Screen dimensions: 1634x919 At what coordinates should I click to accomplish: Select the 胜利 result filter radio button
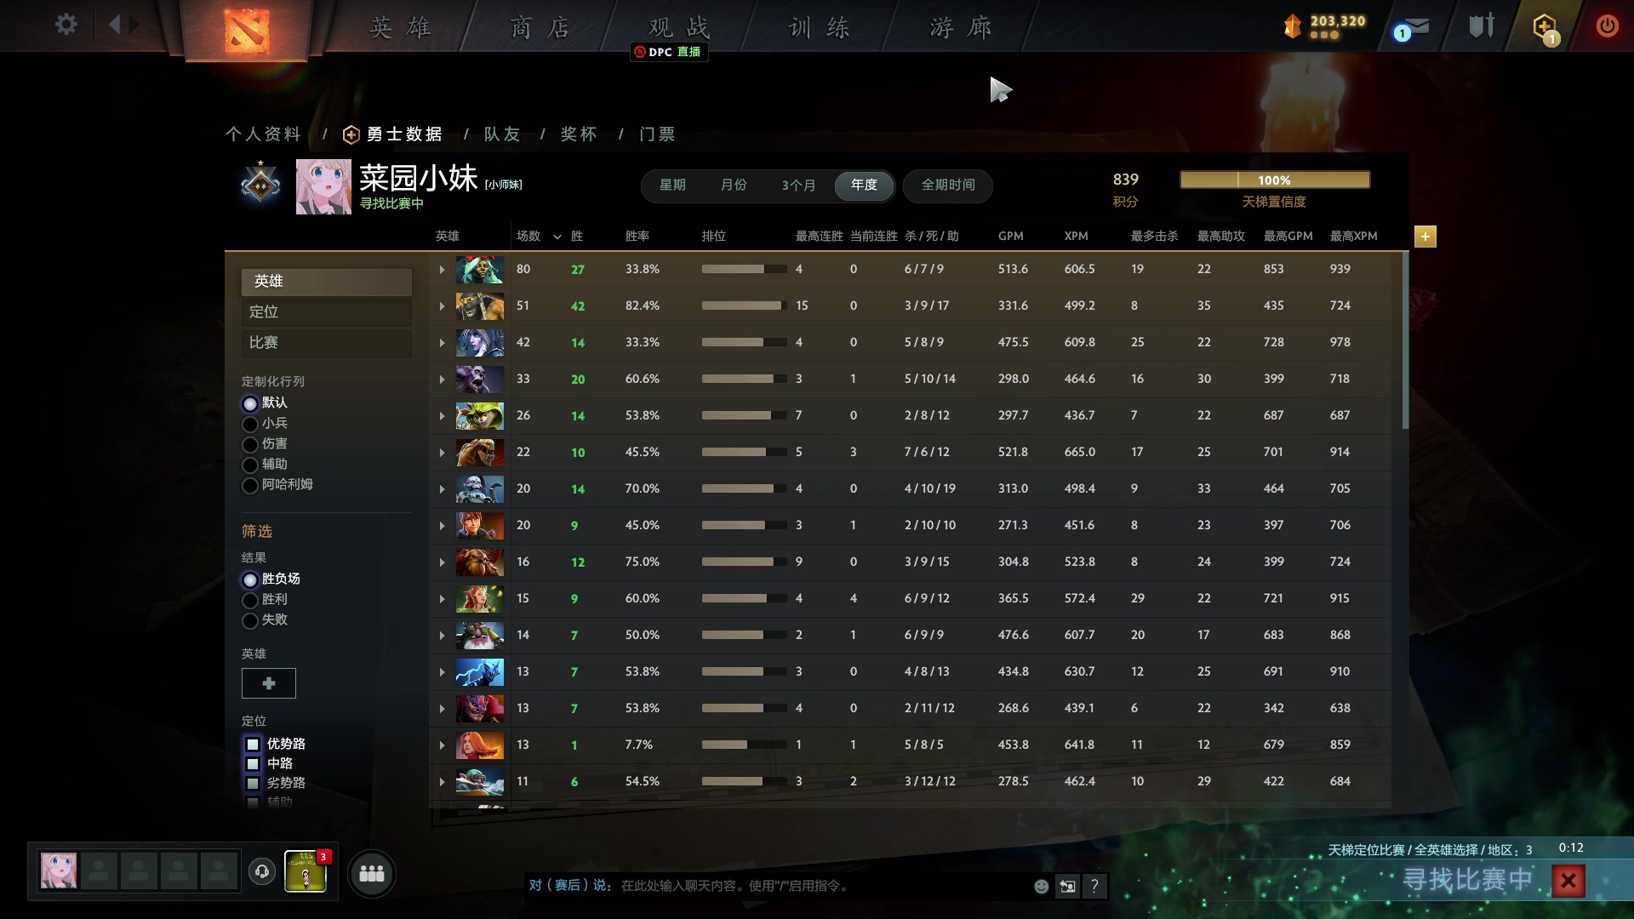pyautogui.click(x=251, y=600)
